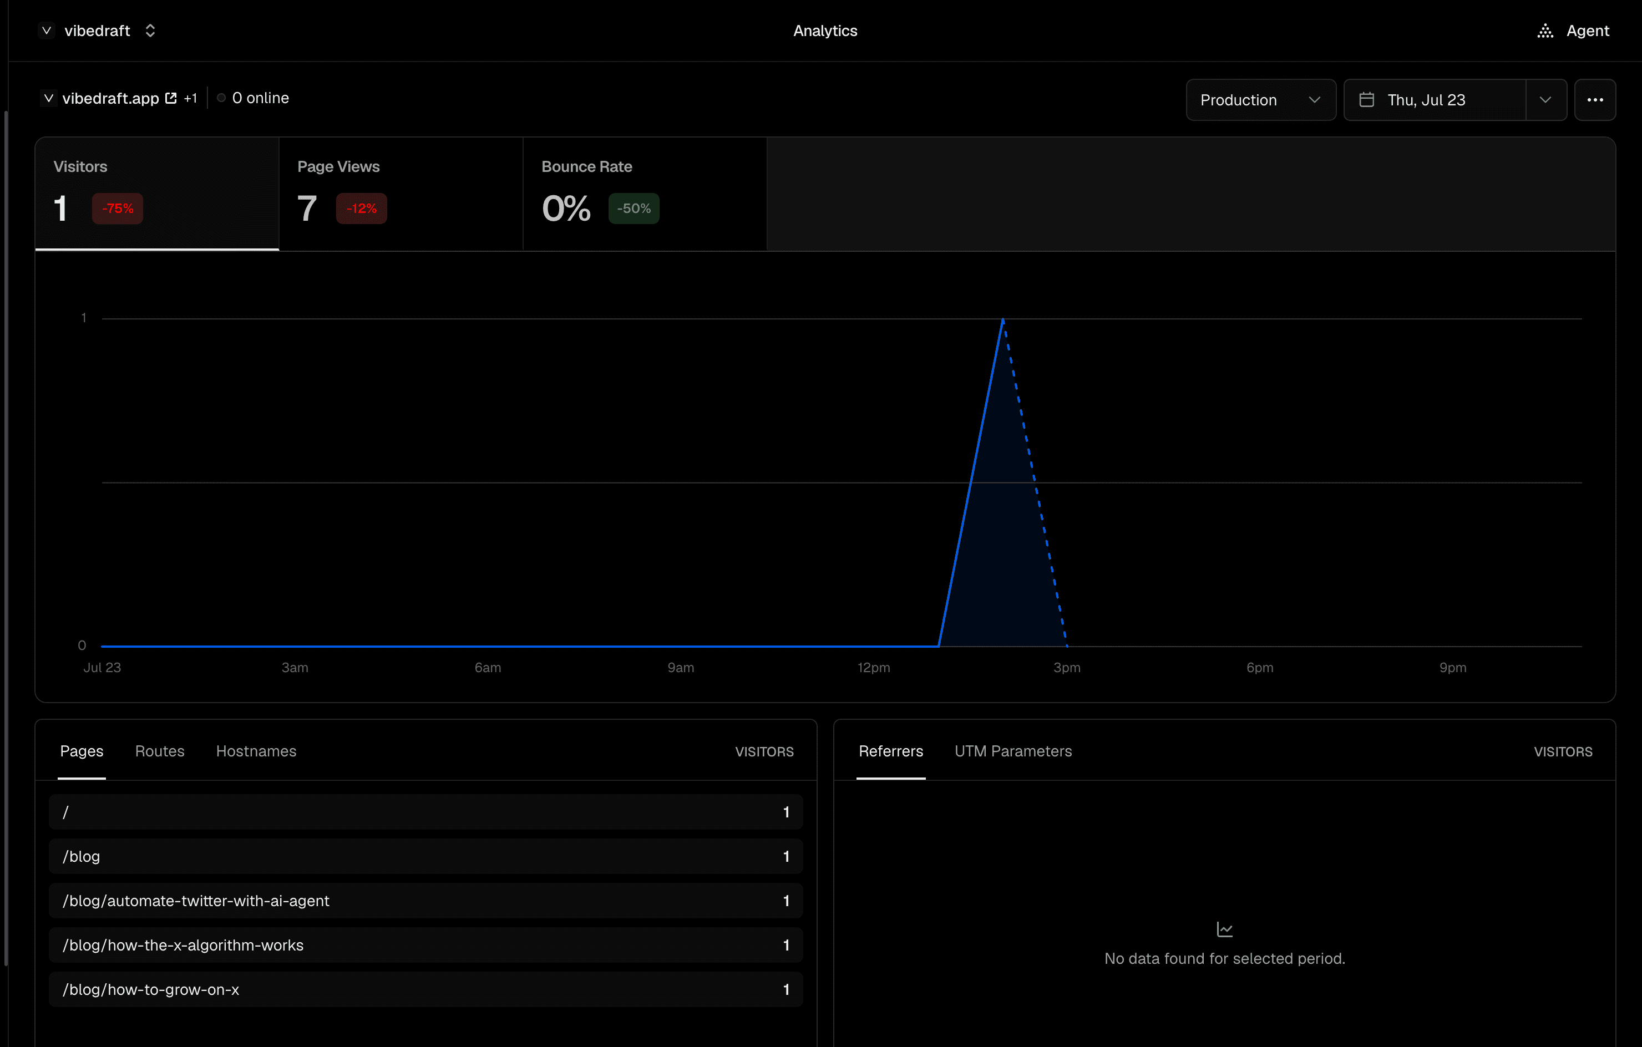This screenshot has height=1047, width=1642.
Task: Click the vibedraft.app site favicon
Action: point(48,98)
